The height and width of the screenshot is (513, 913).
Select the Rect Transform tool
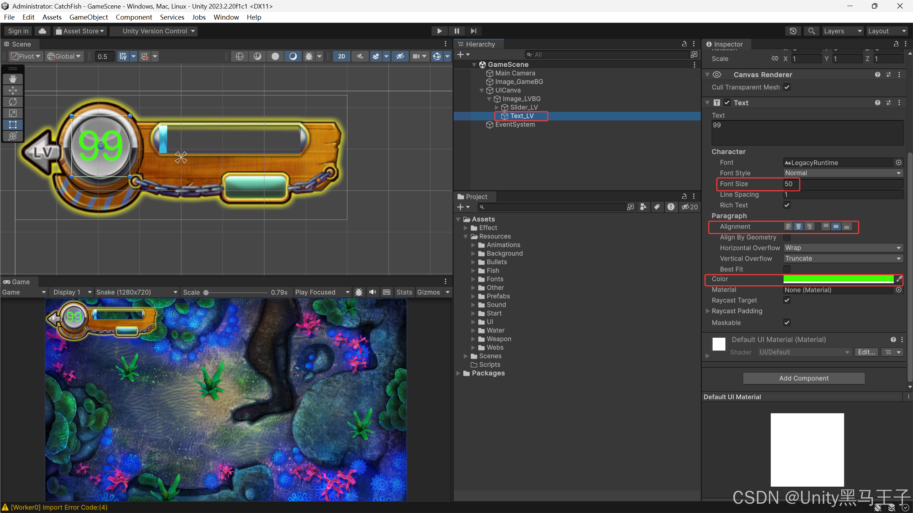[x=13, y=125]
